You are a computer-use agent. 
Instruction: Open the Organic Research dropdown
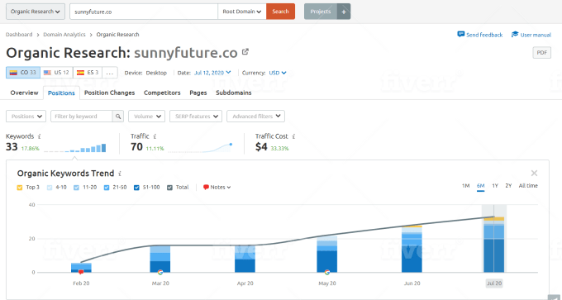[x=36, y=12]
